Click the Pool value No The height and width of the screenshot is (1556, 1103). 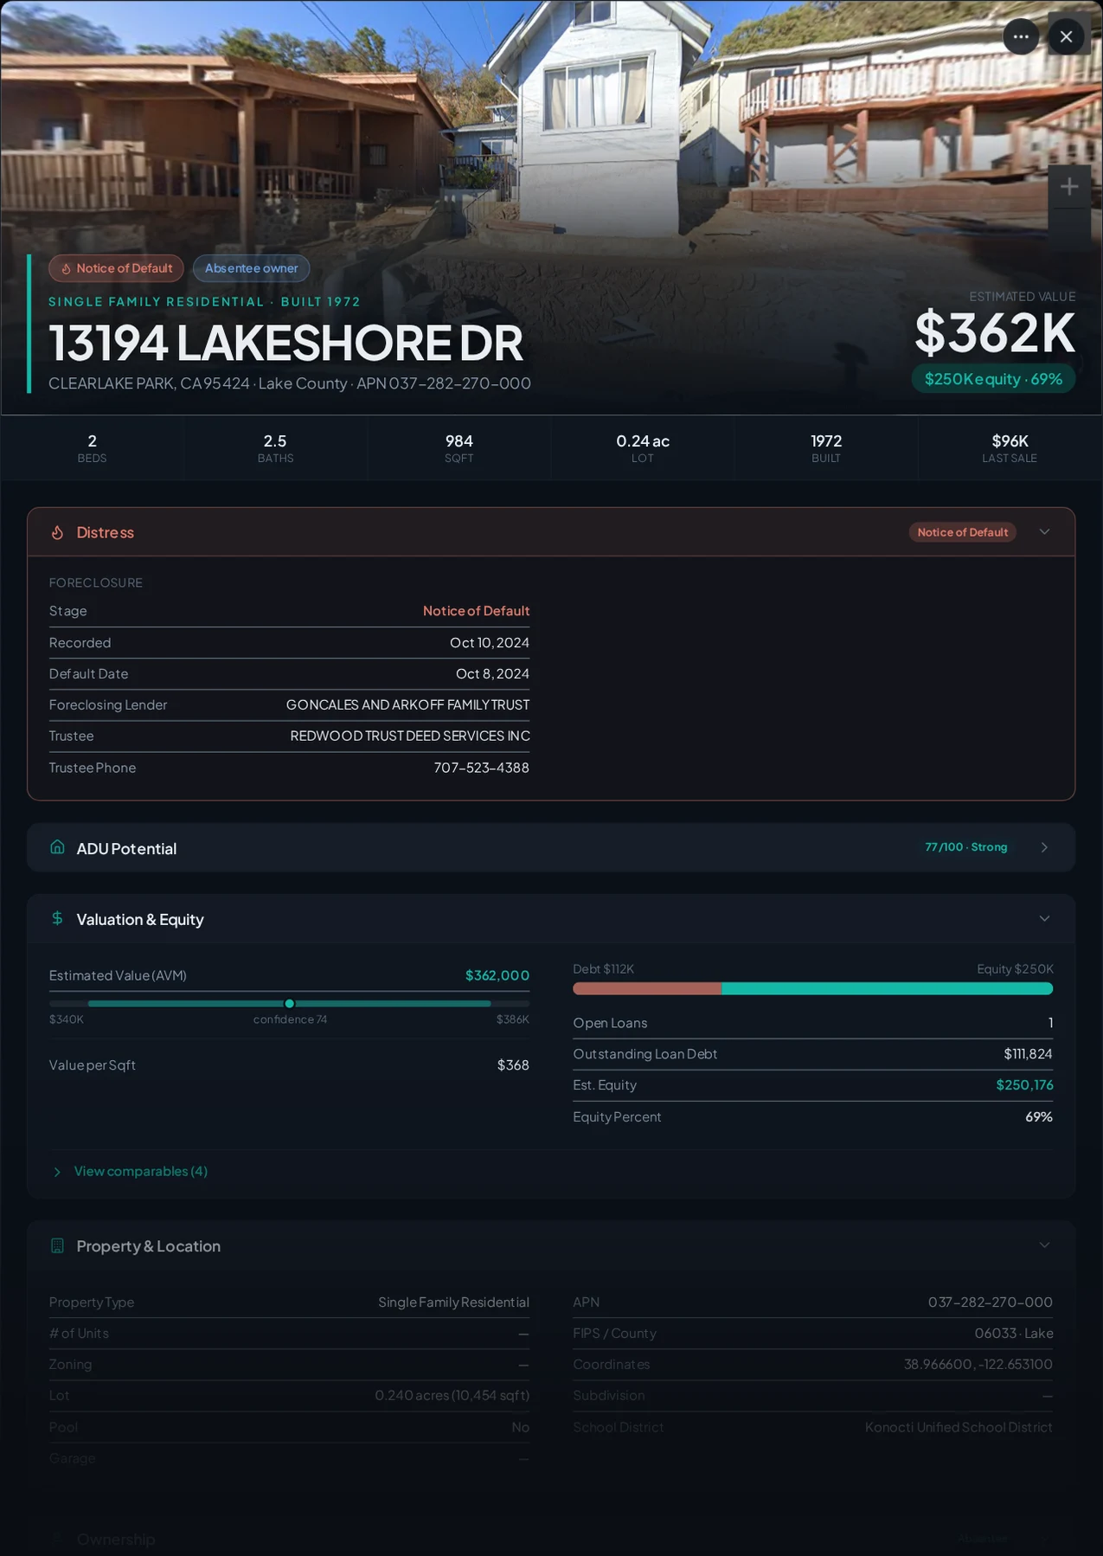tap(520, 1427)
